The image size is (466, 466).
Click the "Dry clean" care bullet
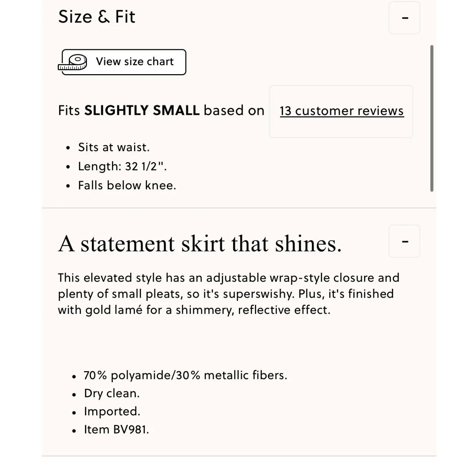point(112,393)
